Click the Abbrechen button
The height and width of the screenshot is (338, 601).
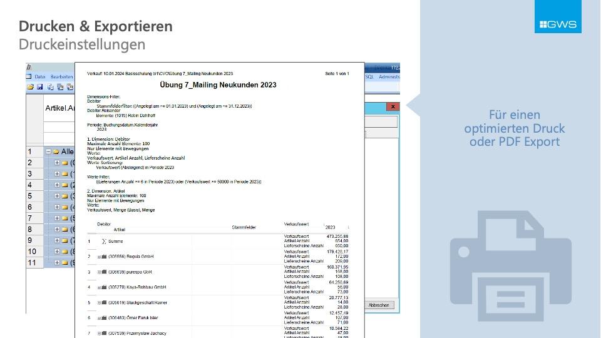click(379, 305)
